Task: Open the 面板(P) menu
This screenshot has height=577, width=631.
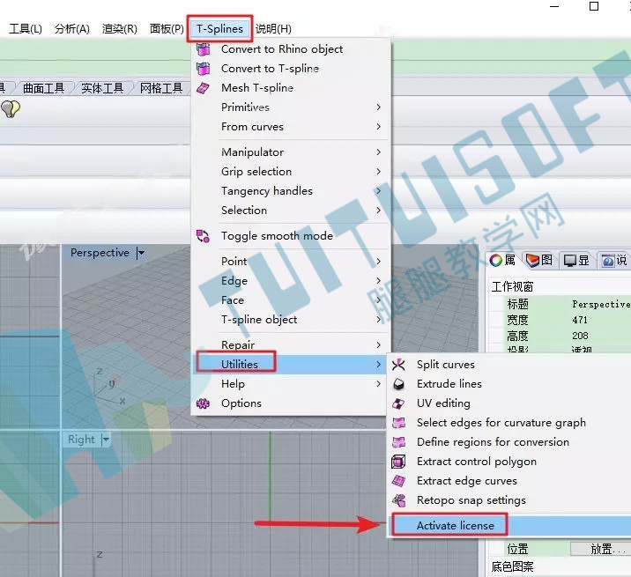Action: 167,29
